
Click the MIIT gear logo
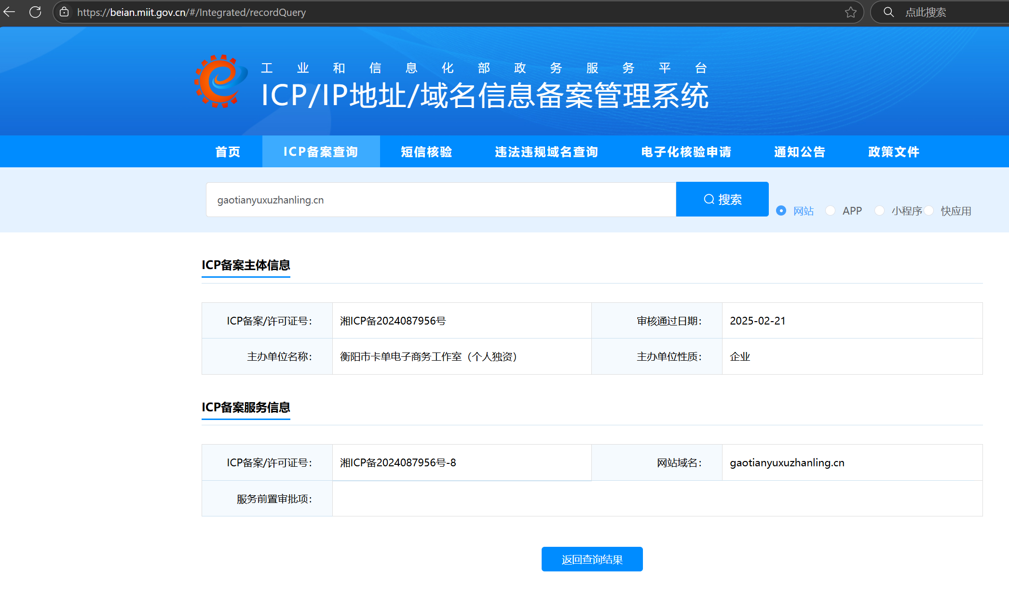[x=221, y=81]
